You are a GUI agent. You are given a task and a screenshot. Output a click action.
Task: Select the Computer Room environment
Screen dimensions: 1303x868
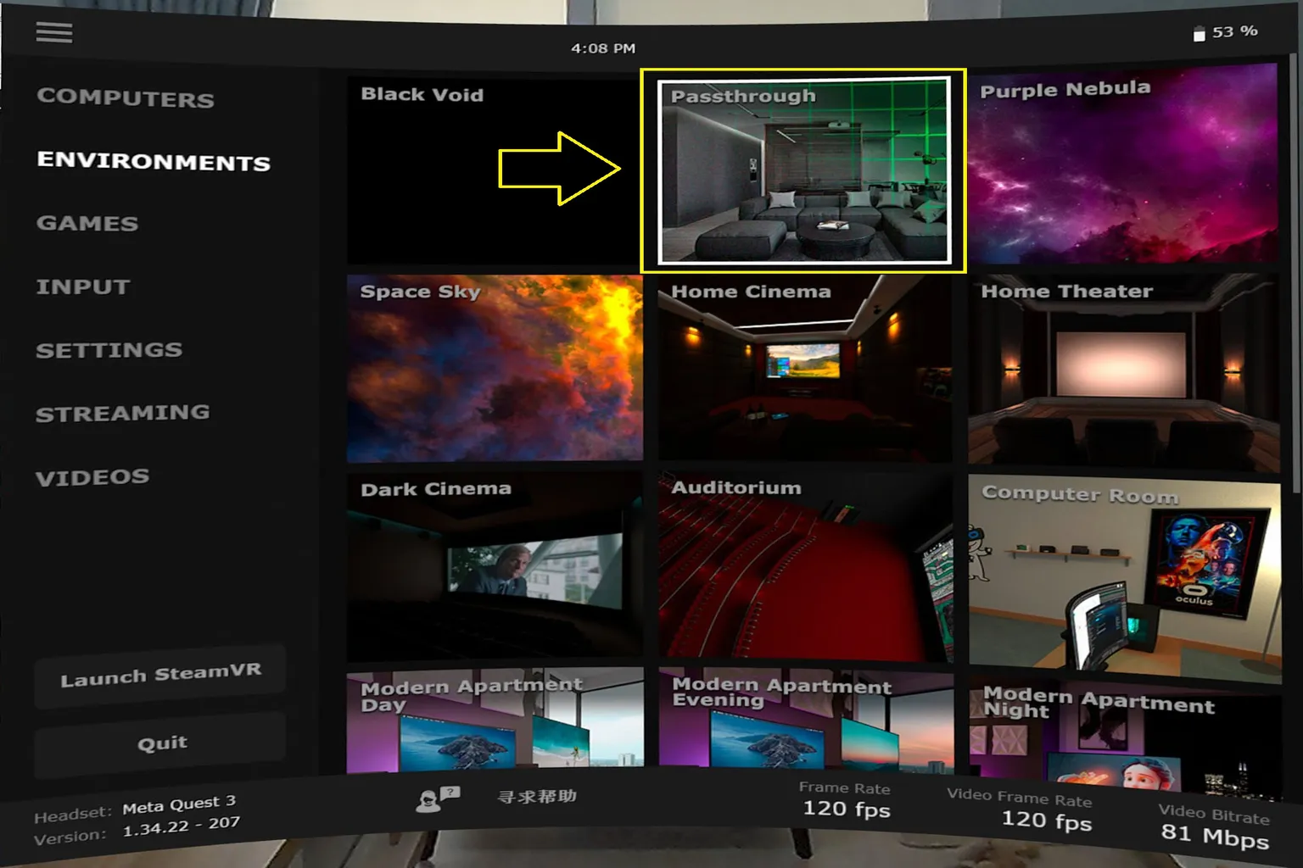coord(1125,580)
